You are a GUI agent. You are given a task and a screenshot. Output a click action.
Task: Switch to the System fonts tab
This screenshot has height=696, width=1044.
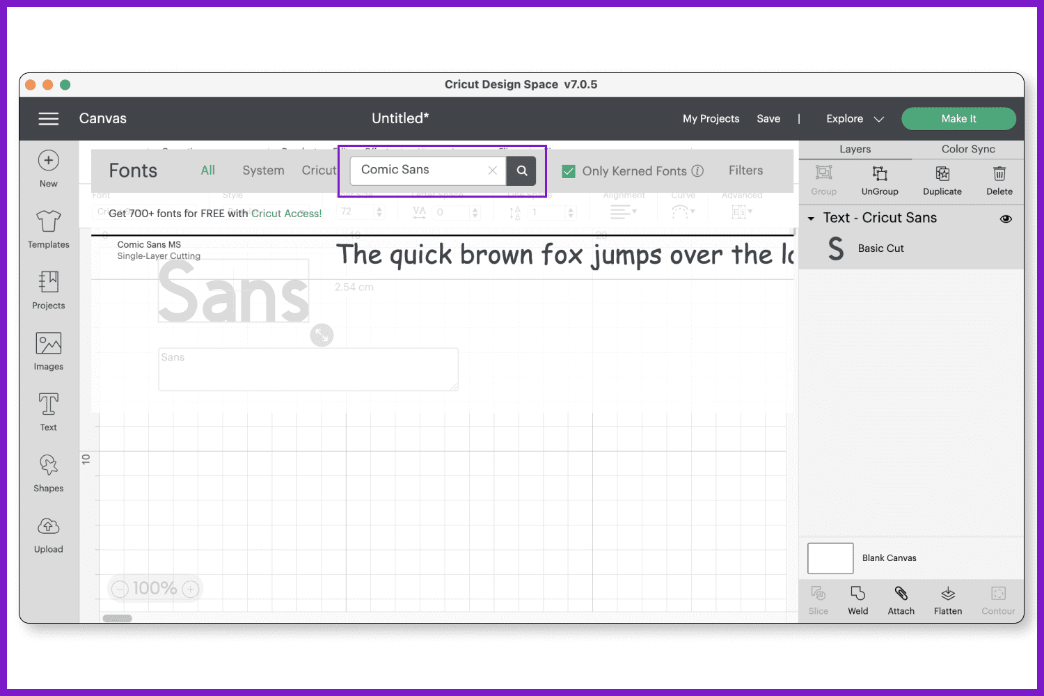pos(263,171)
